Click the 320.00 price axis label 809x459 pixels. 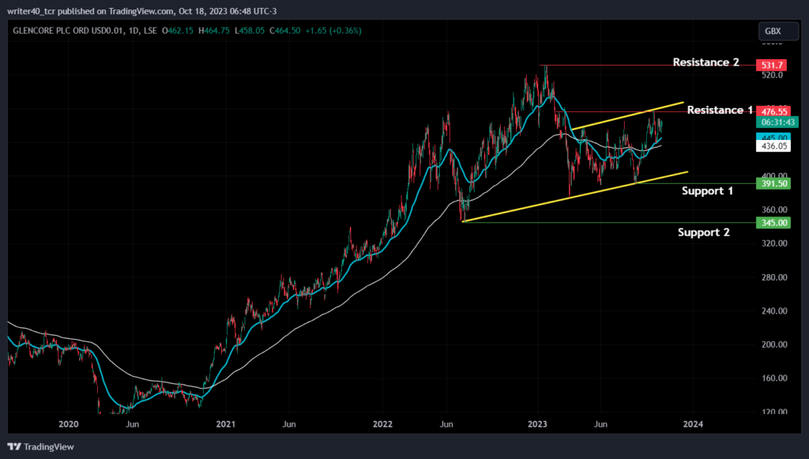(774, 243)
